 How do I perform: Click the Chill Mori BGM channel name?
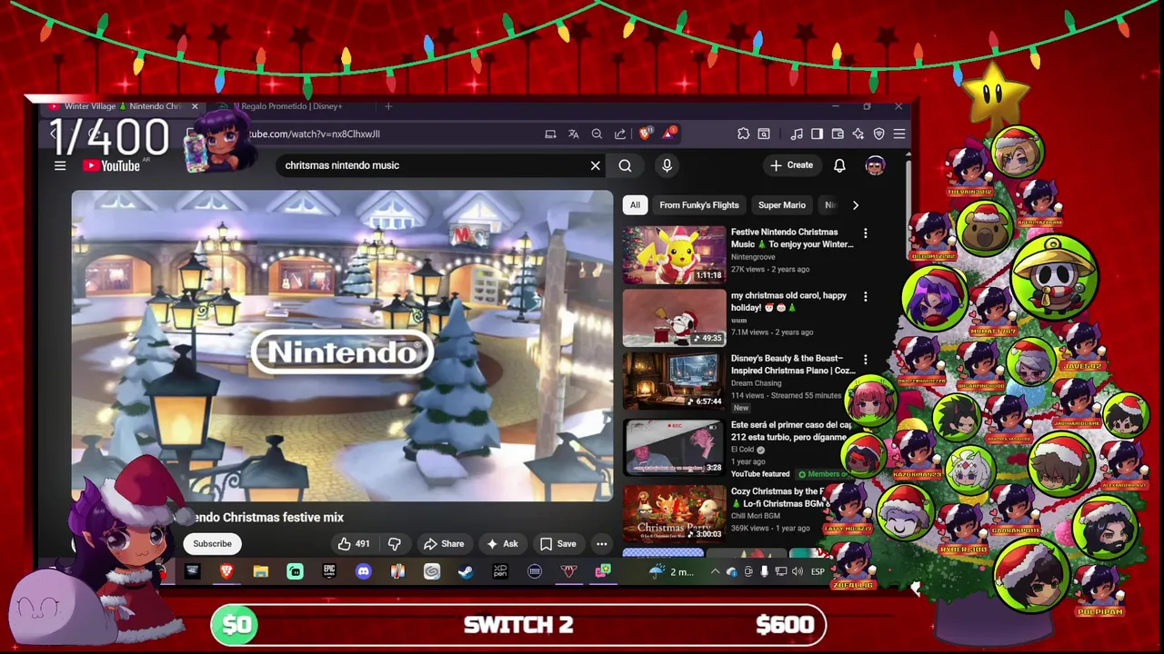pos(756,516)
